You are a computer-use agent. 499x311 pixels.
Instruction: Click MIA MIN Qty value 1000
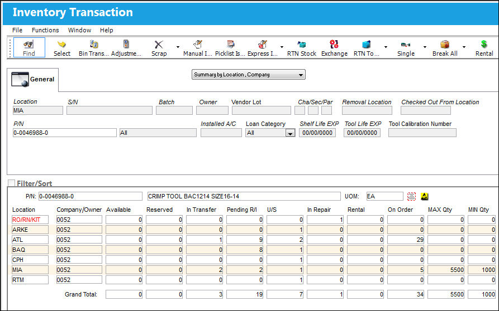coord(482,270)
